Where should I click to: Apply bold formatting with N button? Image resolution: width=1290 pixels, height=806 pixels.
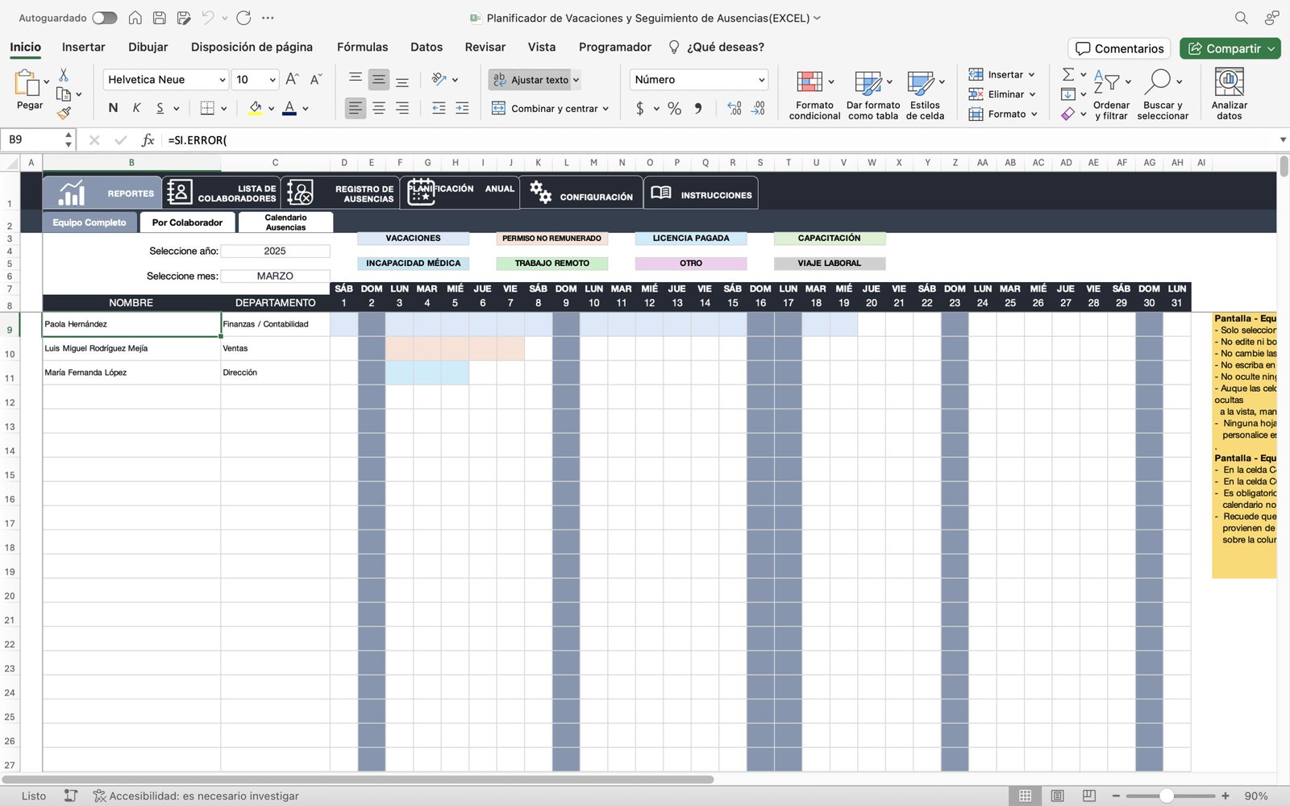(x=113, y=108)
